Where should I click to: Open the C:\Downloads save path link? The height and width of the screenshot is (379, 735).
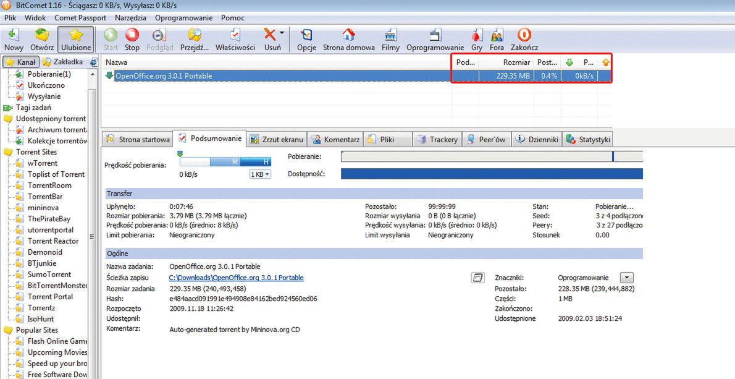(236, 278)
